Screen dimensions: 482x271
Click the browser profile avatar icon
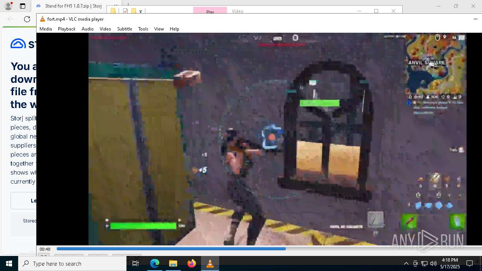coord(8,6)
